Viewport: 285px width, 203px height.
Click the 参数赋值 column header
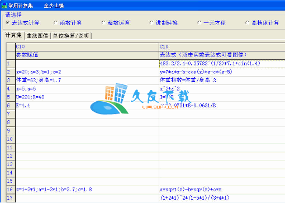(x=87, y=55)
